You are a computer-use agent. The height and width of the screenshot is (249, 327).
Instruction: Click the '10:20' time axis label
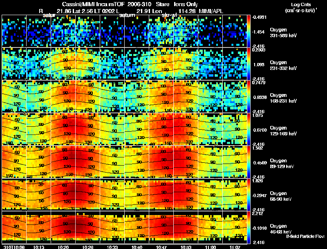(63, 247)
